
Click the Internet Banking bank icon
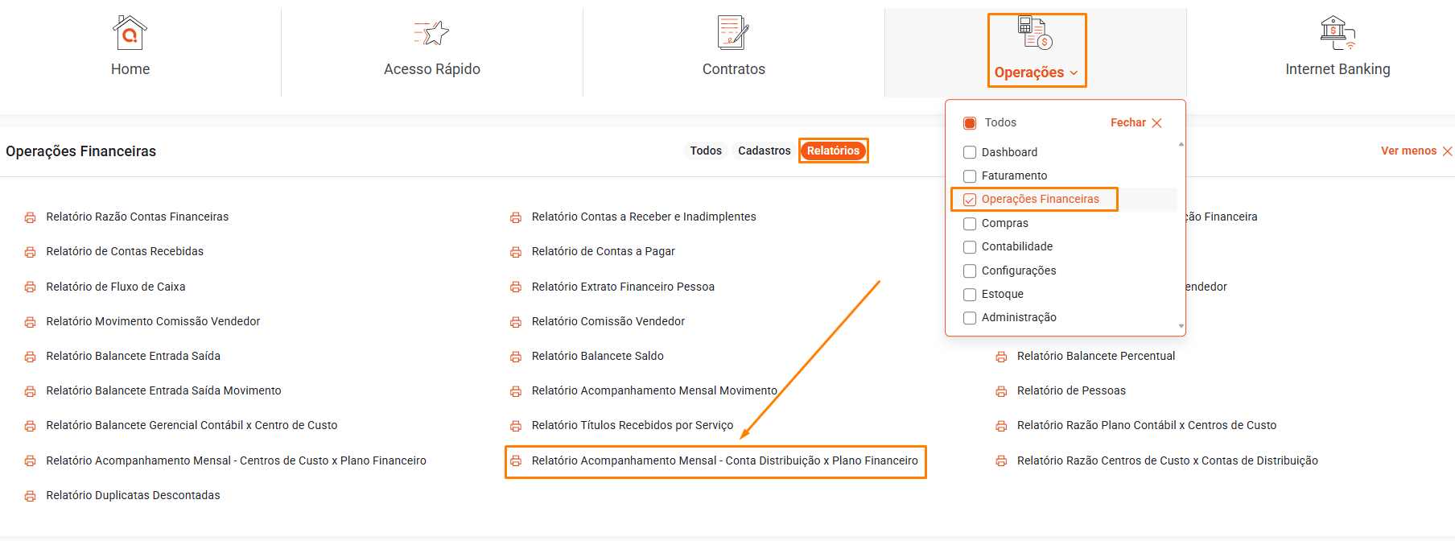[1338, 33]
